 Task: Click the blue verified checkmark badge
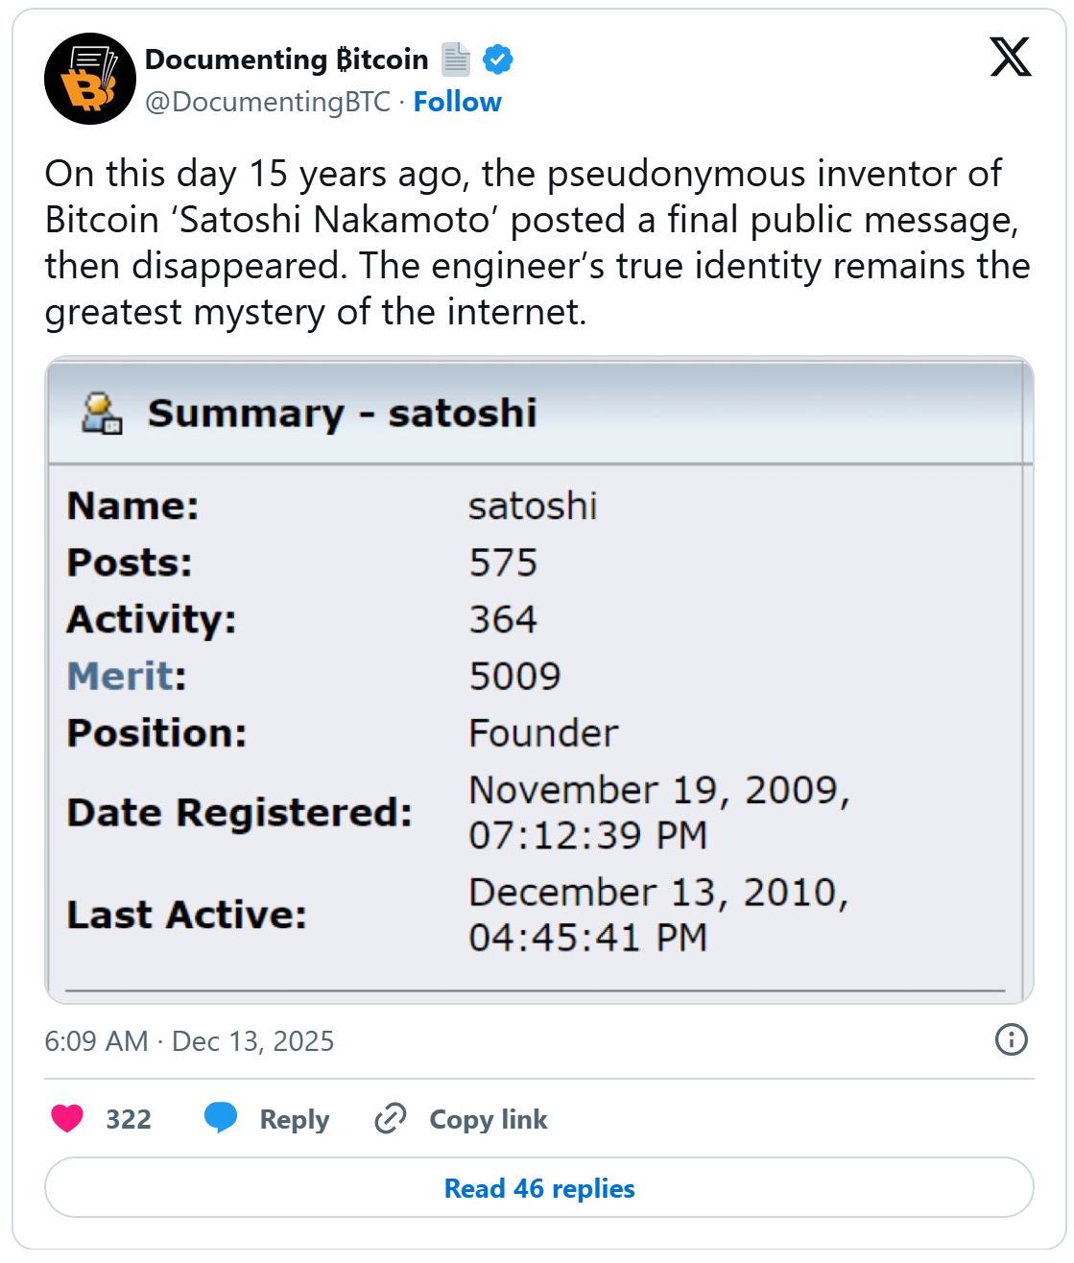497,60
